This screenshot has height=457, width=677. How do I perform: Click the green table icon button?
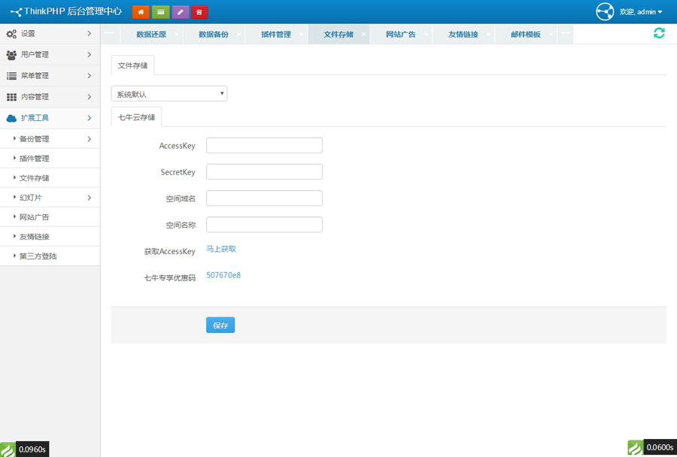pos(160,12)
